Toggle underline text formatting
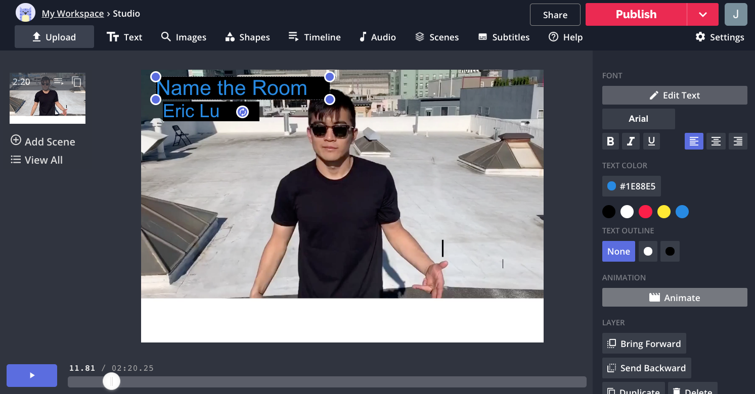The image size is (755, 394). 651,141
